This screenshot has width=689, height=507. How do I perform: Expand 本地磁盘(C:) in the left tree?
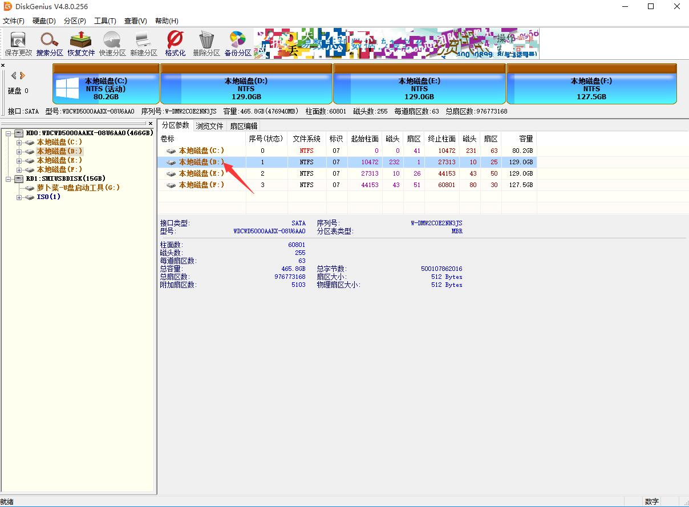[19, 142]
